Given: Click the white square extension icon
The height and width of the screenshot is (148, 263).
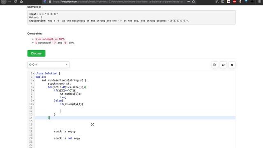Looking at the screenshot, I should 228,2.
